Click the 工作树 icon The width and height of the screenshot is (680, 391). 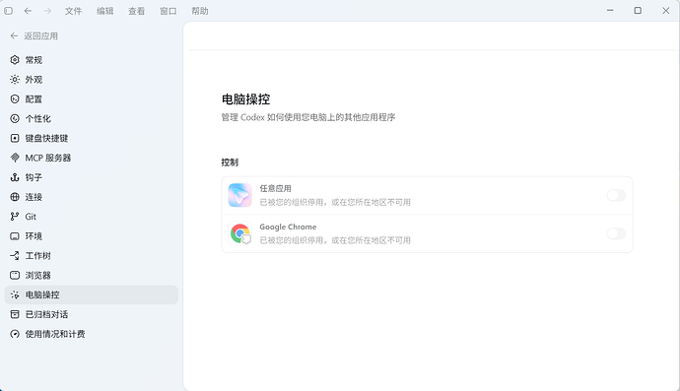coord(15,255)
